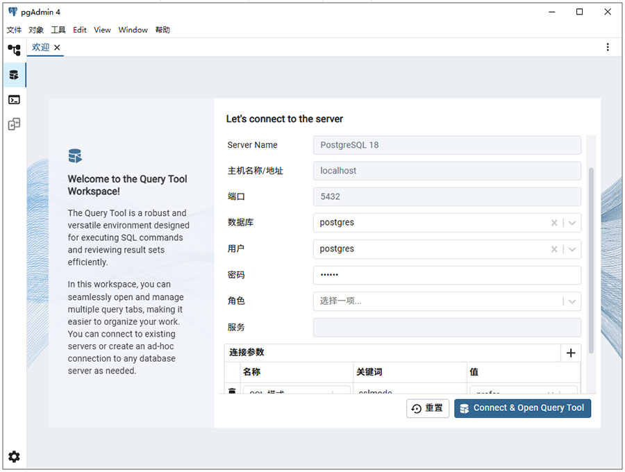Open the 对象 menu
This screenshot has height=472, width=625.
coord(36,30)
